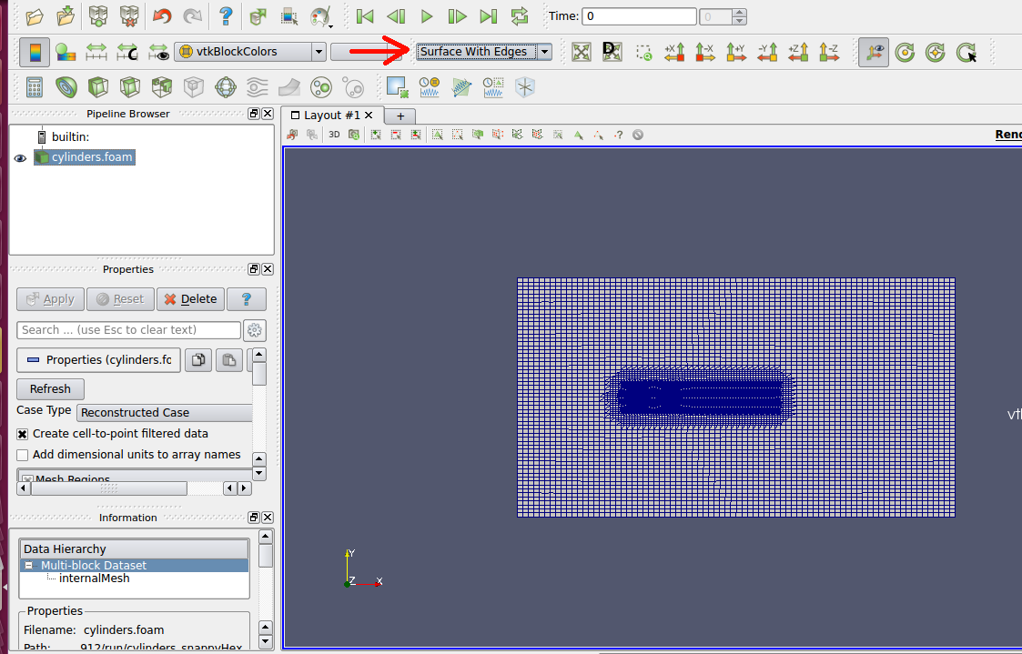
Task: Click the Edit Color Map icon
Action: coord(66,52)
